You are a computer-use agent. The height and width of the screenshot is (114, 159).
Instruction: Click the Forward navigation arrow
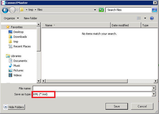coord(12,10)
